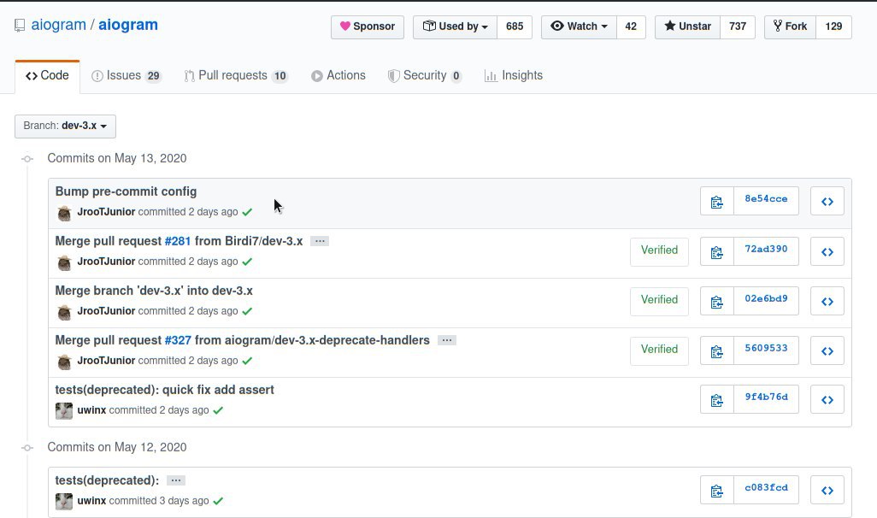This screenshot has height=518, width=877.
Task: Open 'Merge branch 'dev-3.x' into dev-3.x' commit title
Action: [154, 291]
